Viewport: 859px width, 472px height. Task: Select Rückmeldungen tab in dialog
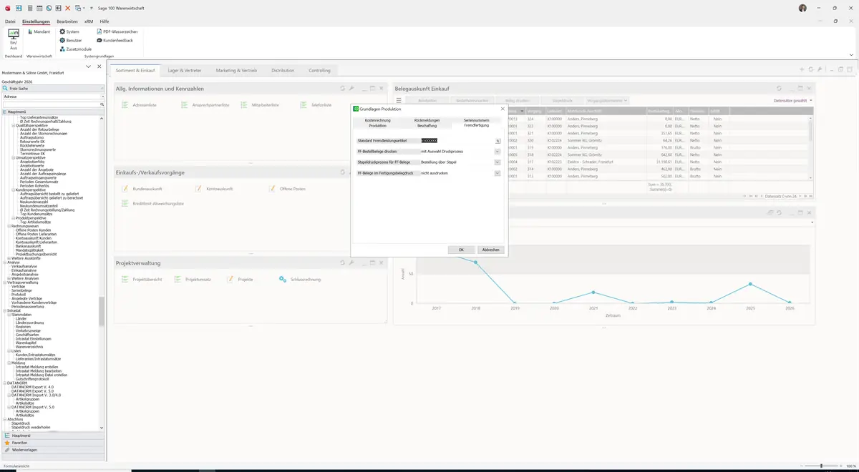tap(427, 120)
